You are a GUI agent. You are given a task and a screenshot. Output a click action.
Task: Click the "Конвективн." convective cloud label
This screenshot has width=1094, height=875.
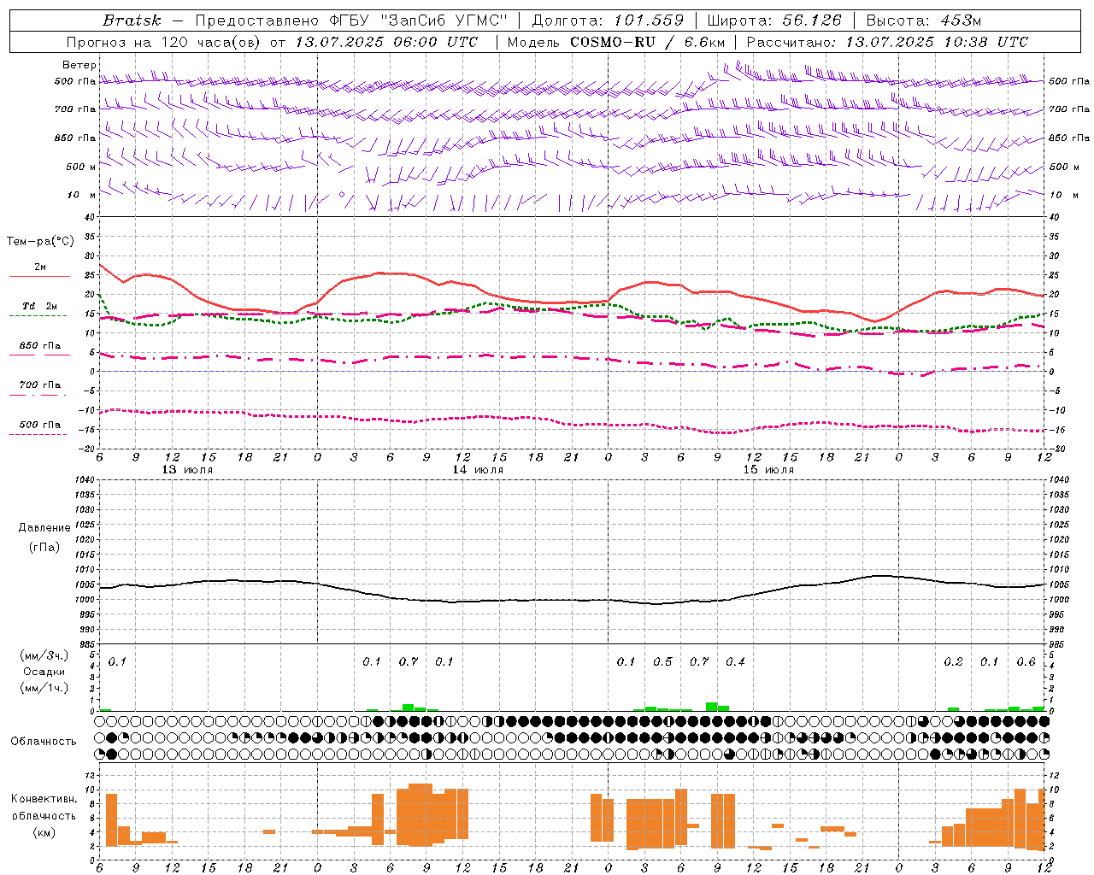point(44,798)
